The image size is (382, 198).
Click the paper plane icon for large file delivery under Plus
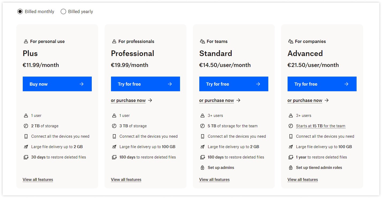pos(26,146)
